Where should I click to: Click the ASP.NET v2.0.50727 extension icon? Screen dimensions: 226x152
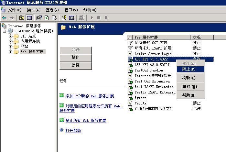pyautogui.click(x=130, y=65)
